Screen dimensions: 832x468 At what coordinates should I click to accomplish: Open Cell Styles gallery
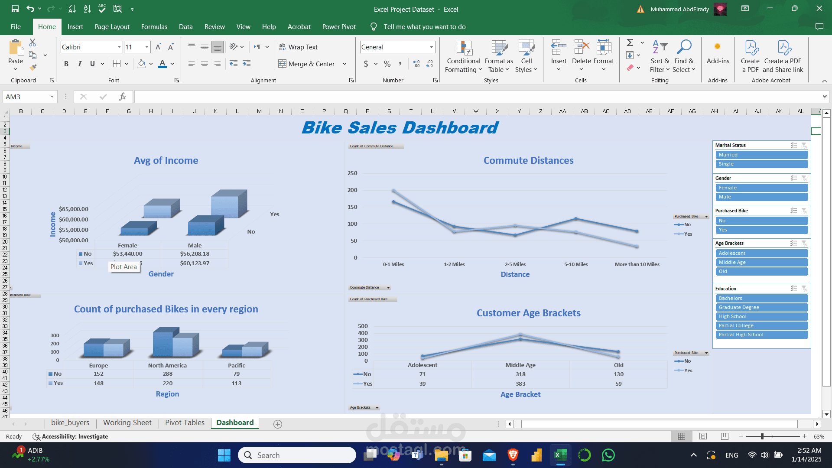point(526,56)
